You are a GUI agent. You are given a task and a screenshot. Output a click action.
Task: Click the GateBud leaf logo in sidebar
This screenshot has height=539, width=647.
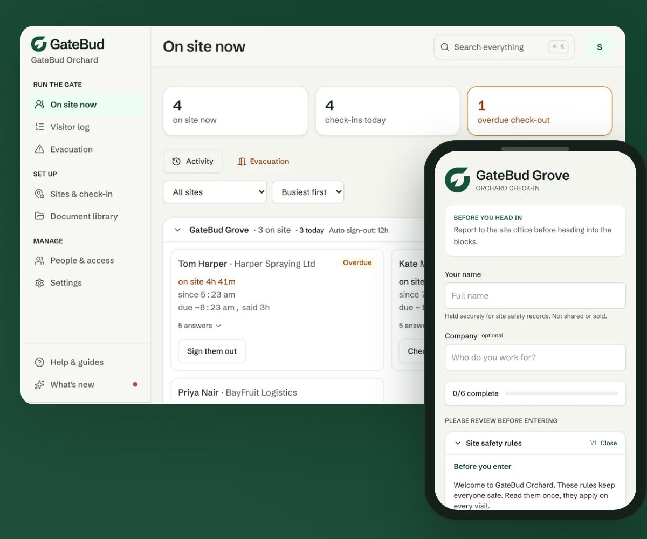[x=39, y=44]
